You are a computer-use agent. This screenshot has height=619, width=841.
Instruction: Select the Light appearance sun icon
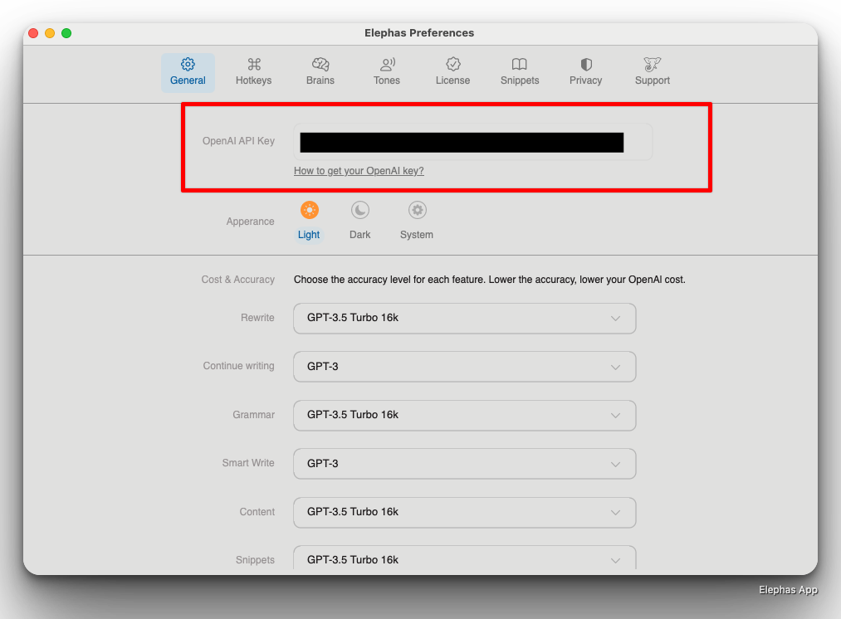click(x=310, y=210)
